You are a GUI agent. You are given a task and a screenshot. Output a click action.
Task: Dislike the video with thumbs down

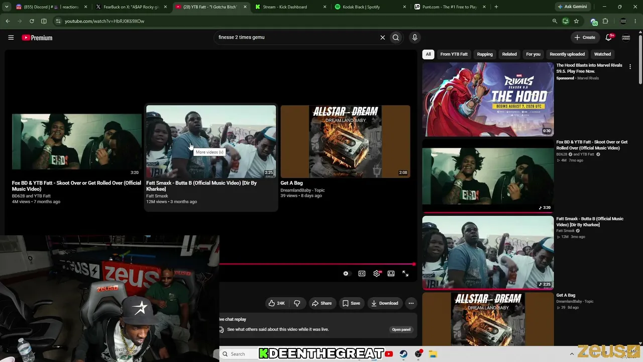(x=297, y=303)
